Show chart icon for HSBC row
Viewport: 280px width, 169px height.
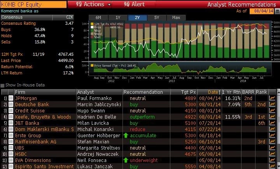[272, 154]
